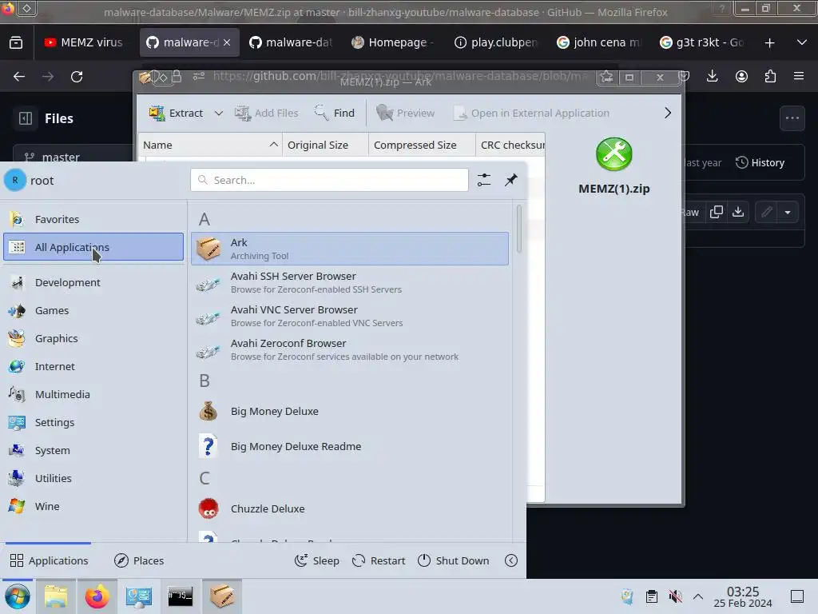818x614 pixels.
Task: Switch to Homepage browser tab
Action: point(395,42)
